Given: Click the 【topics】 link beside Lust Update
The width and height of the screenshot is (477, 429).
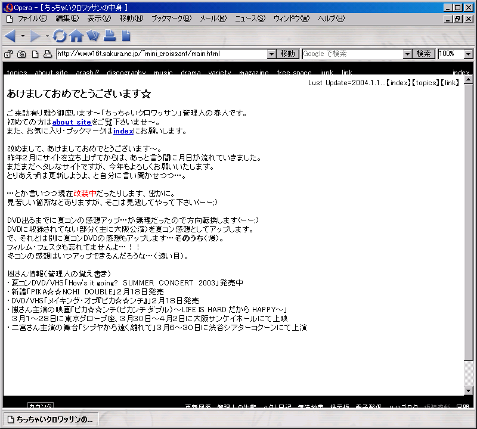Looking at the screenshot, I should point(426,83).
